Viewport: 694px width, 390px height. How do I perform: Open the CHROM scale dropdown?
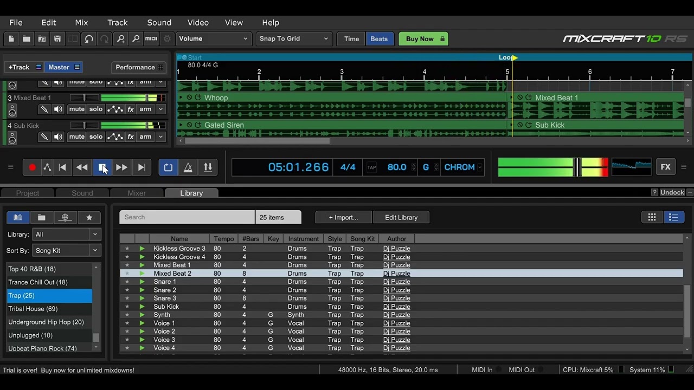click(x=463, y=167)
